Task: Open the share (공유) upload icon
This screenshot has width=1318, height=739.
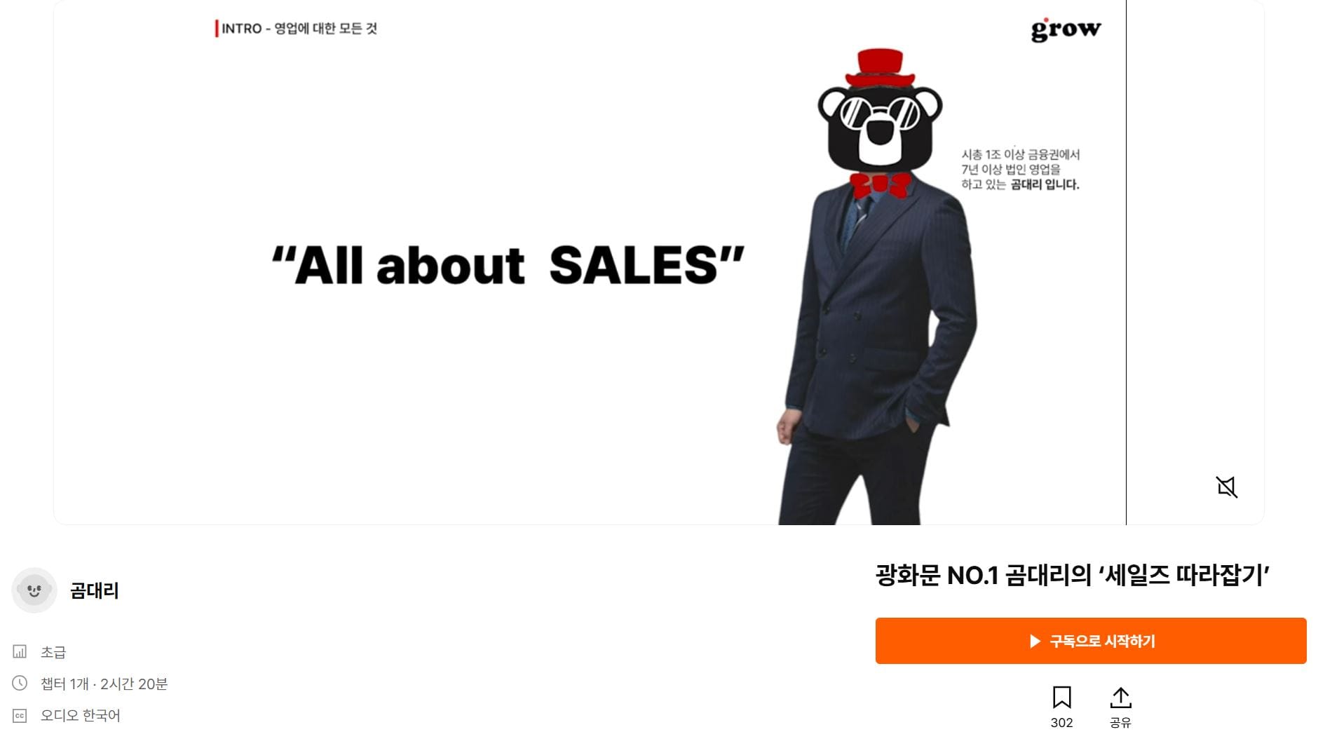Action: click(x=1120, y=698)
